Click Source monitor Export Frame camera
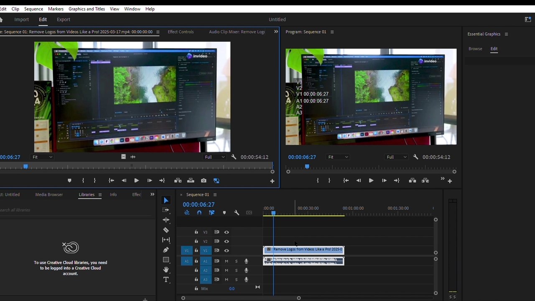535x301 pixels. coord(204,181)
